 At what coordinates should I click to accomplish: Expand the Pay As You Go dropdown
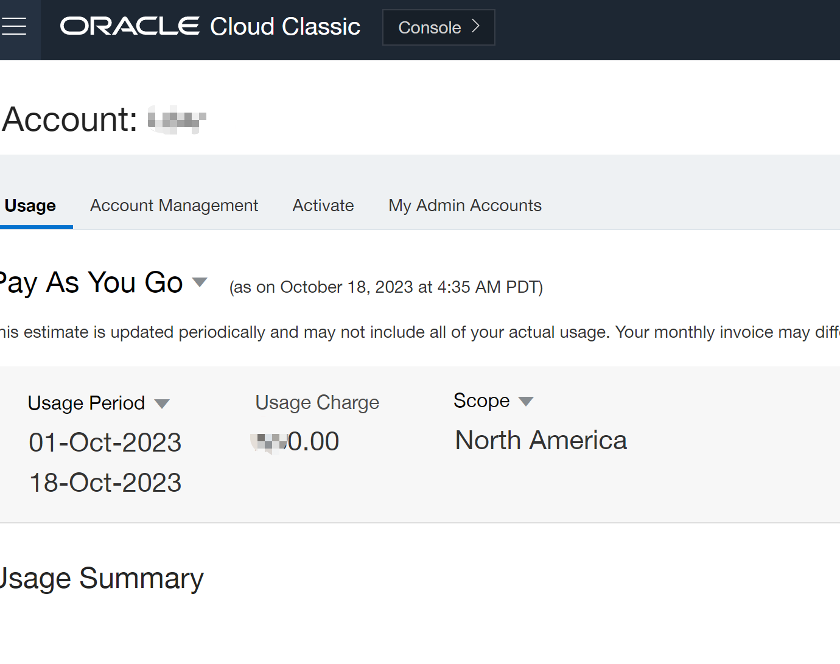(x=200, y=282)
